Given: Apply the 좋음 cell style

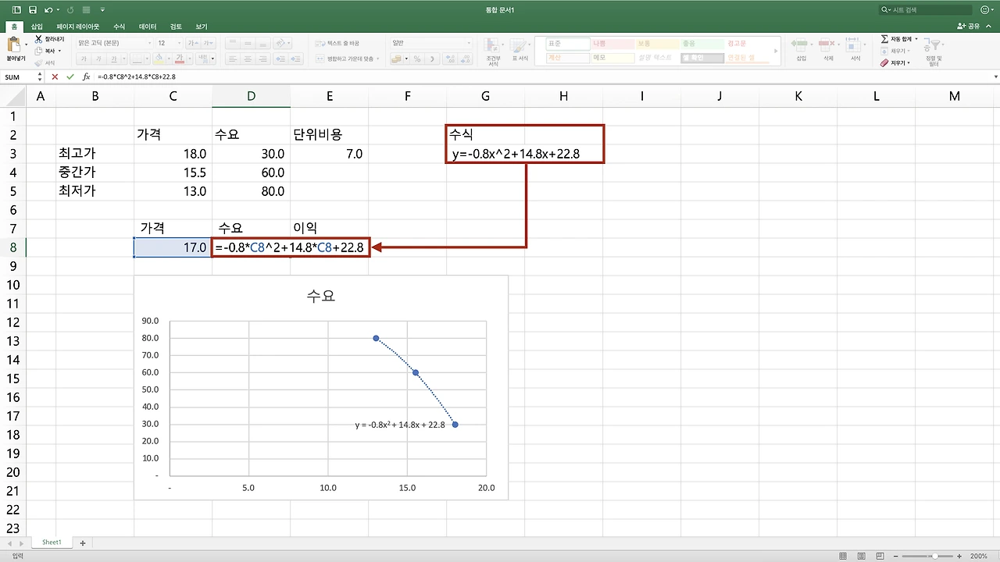Looking at the screenshot, I should (x=702, y=44).
